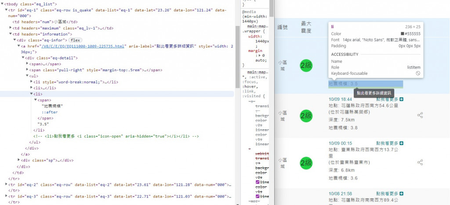Select the td headers="num" line
The height and width of the screenshot is (205, 450).
45,22
